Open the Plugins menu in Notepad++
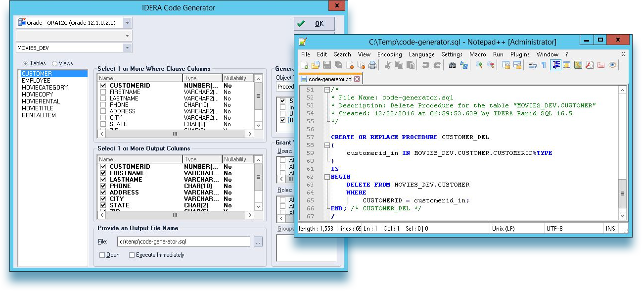 tap(520, 54)
